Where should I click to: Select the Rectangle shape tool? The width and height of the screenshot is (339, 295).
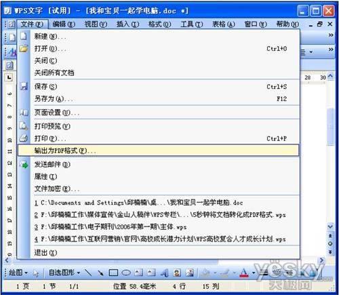113,273
